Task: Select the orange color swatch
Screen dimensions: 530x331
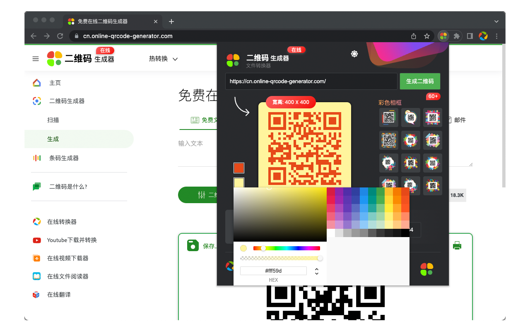Action: click(x=238, y=168)
